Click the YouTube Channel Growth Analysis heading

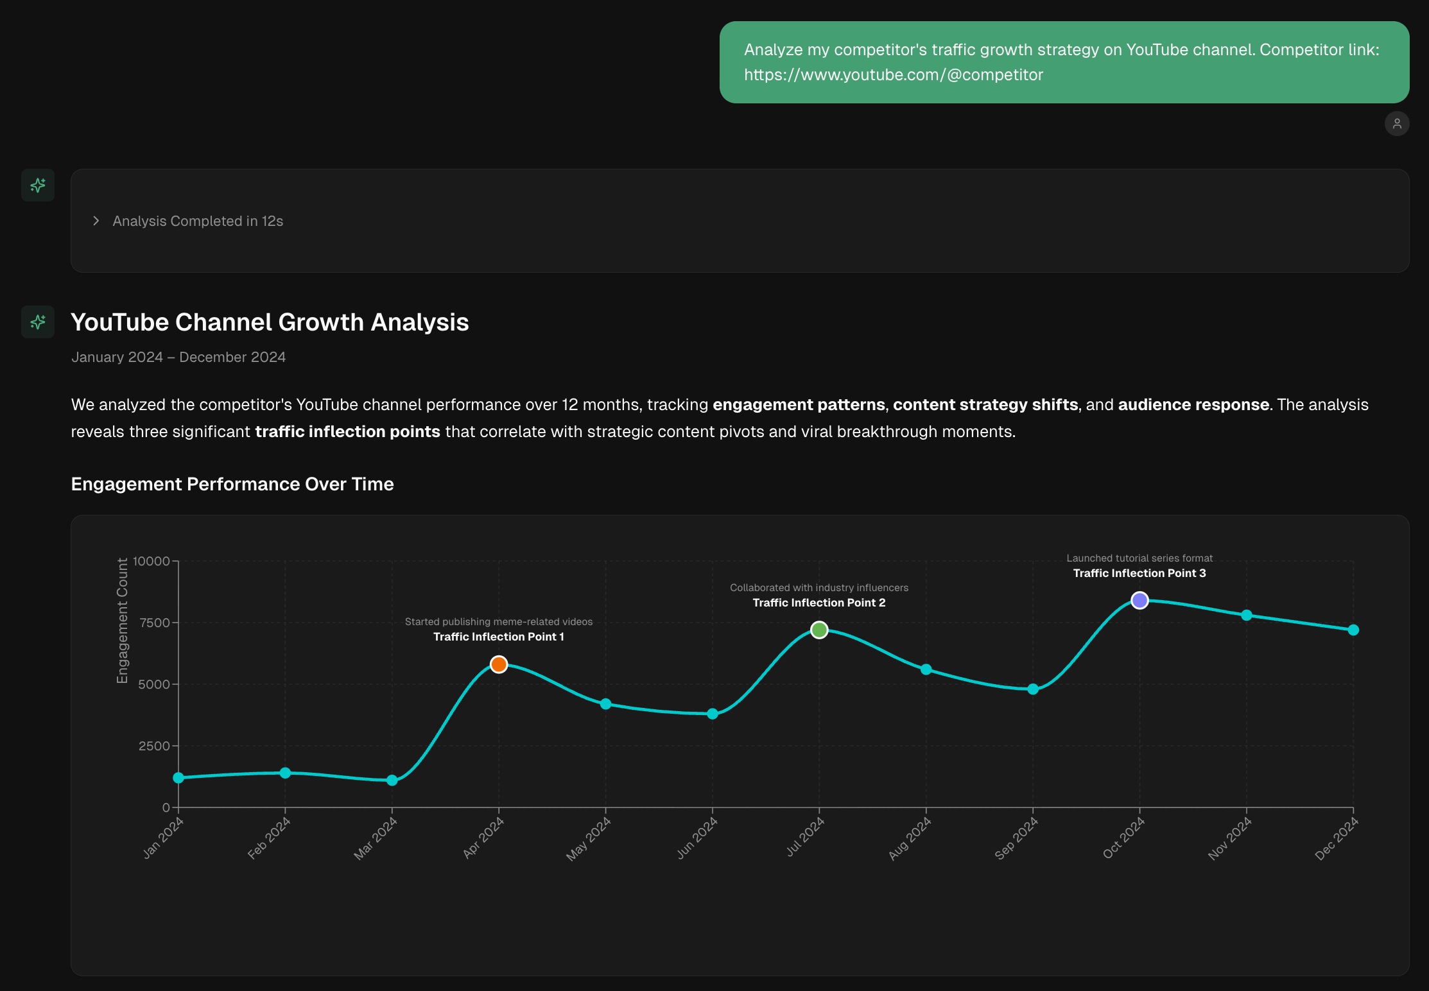(270, 322)
